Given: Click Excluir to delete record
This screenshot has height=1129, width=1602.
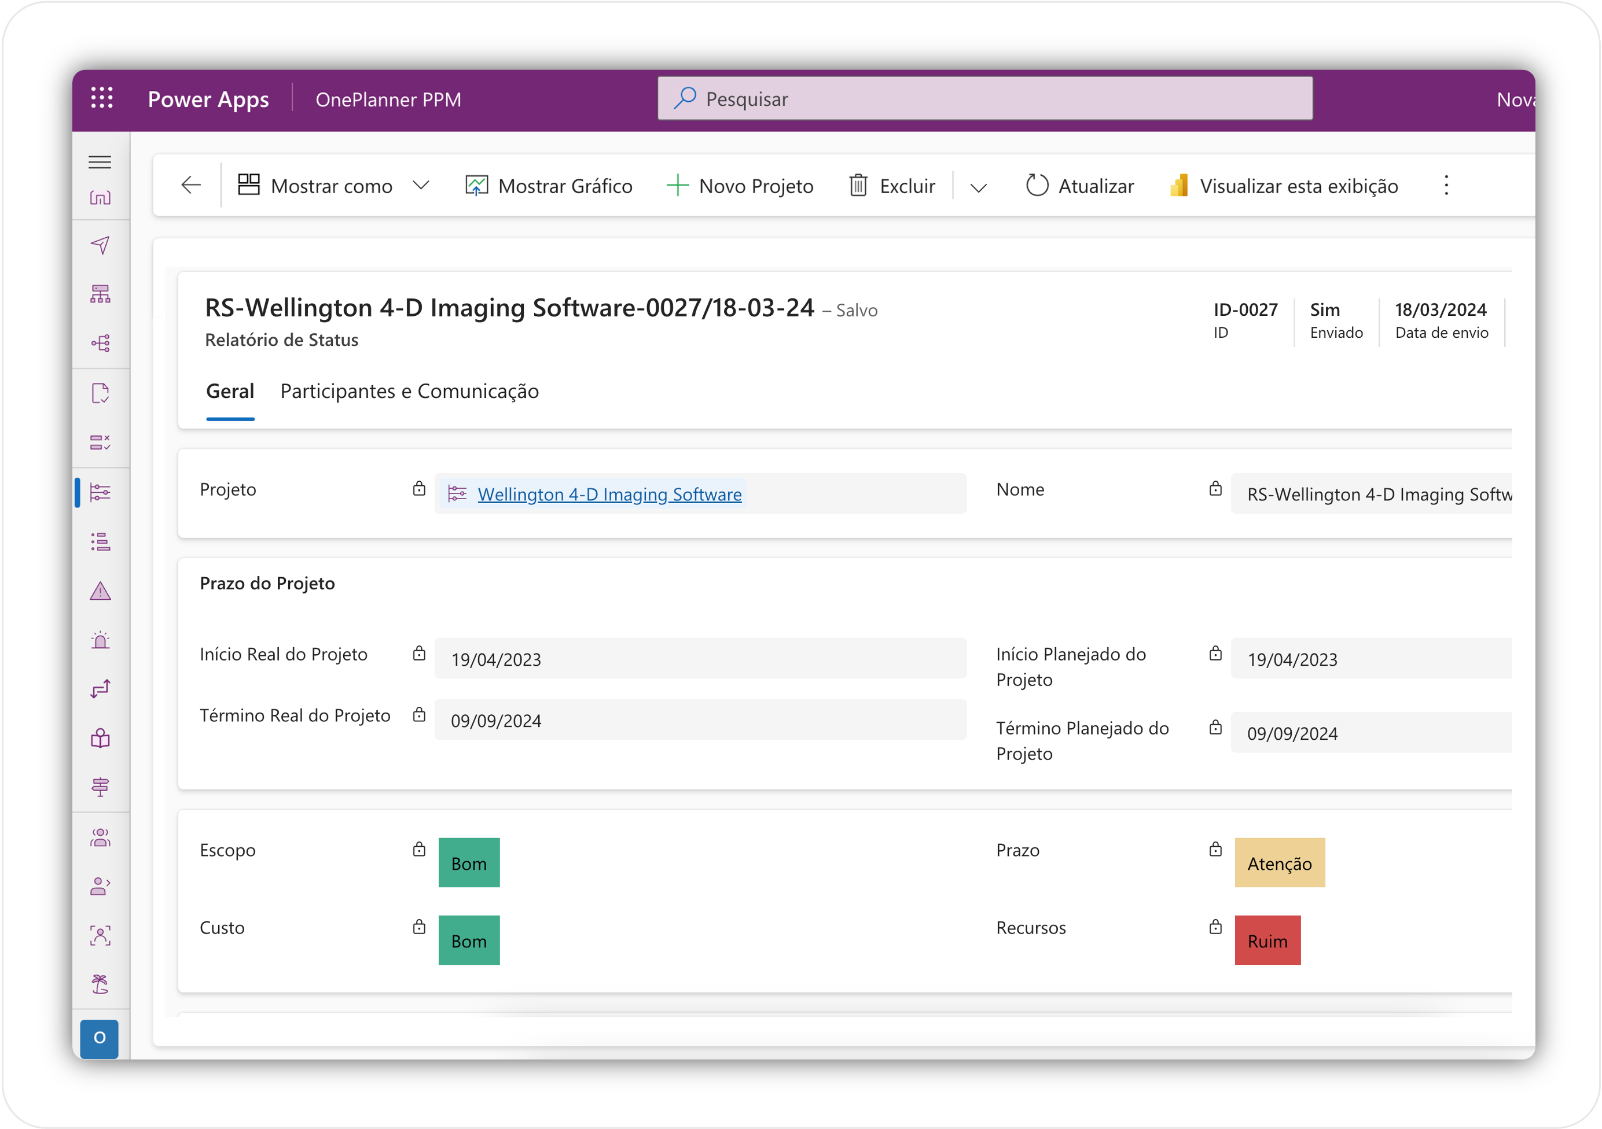Looking at the screenshot, I should click(x=892, y=186).
